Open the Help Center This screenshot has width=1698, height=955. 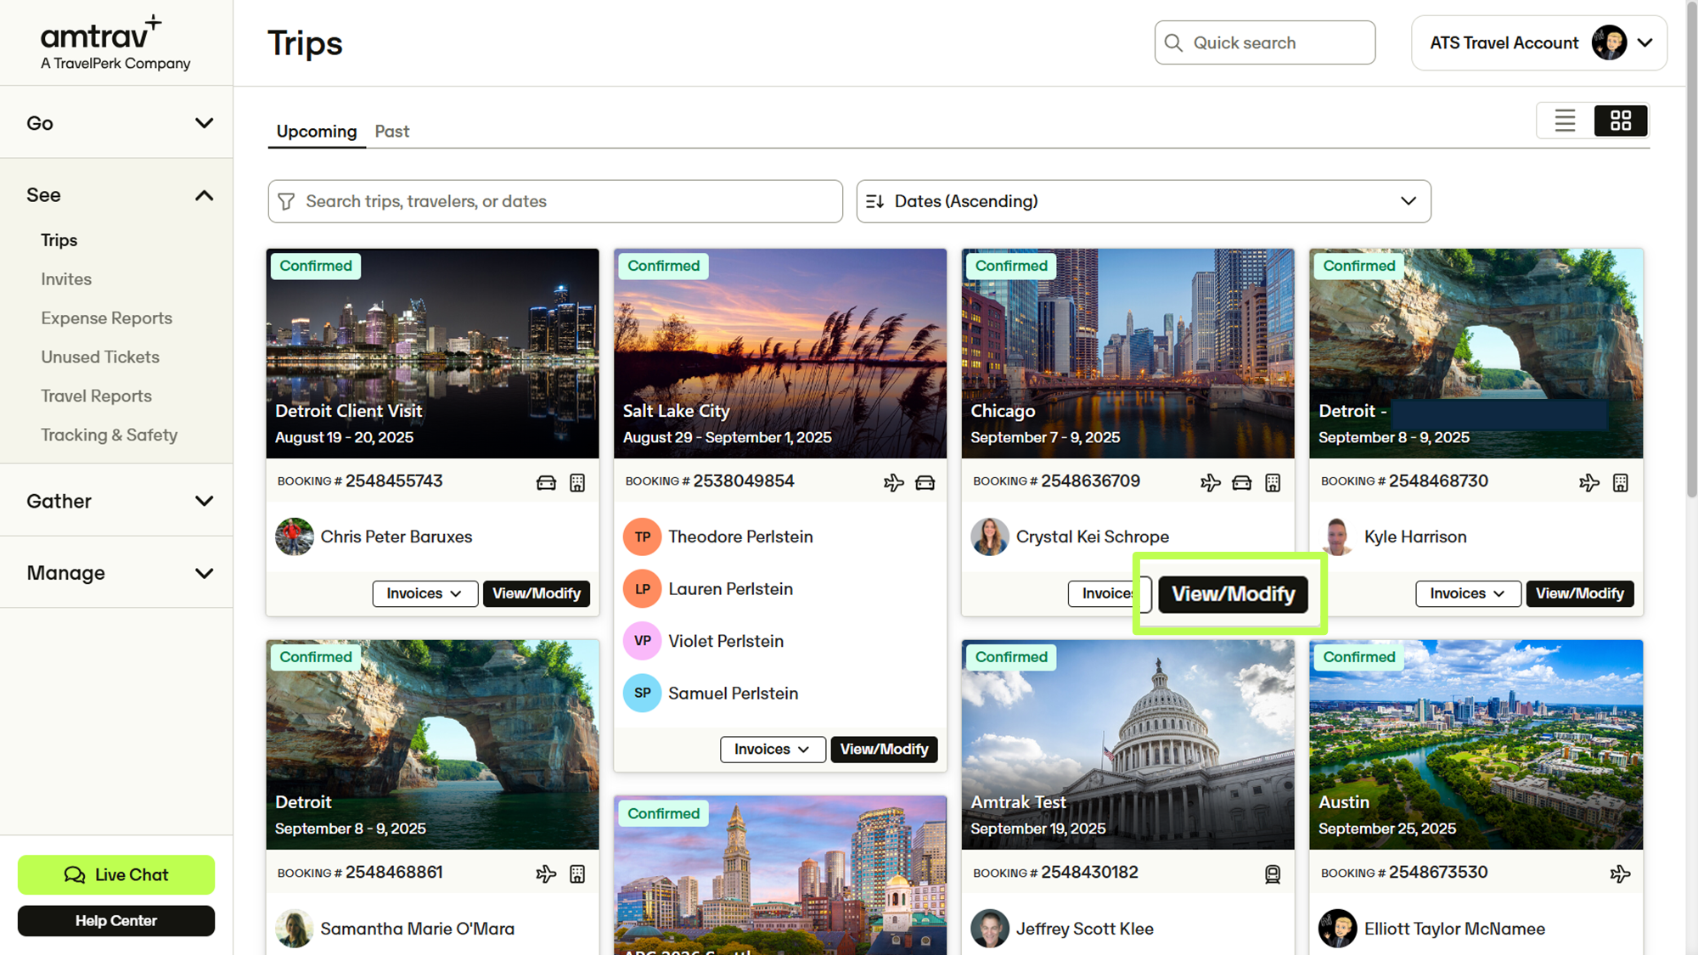[x=116, y=921]
